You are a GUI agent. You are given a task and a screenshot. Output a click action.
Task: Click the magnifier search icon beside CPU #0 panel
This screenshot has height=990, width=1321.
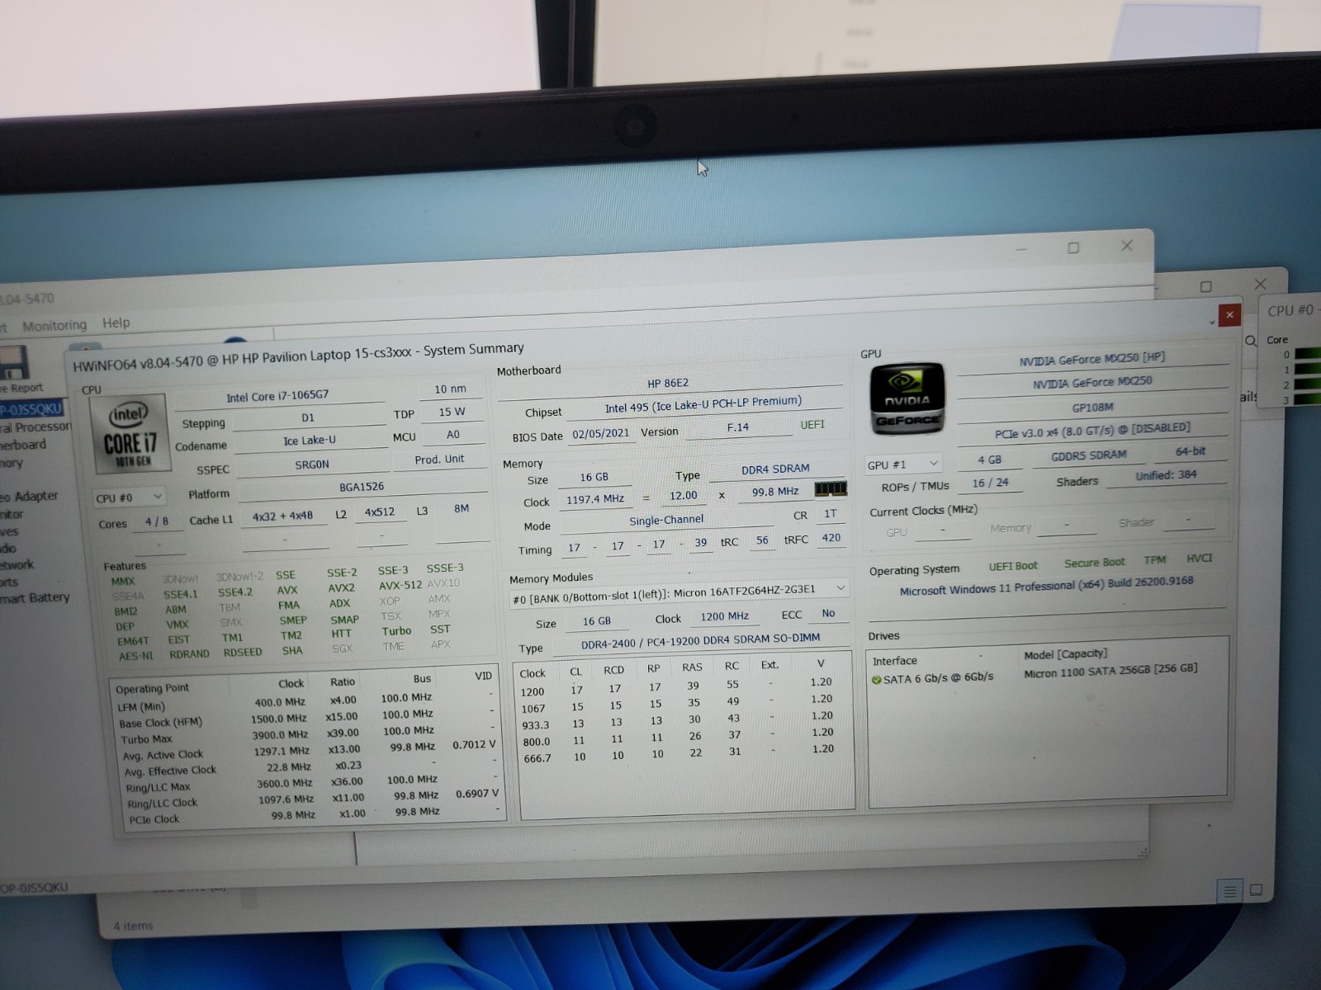(x=1251, y=340)
